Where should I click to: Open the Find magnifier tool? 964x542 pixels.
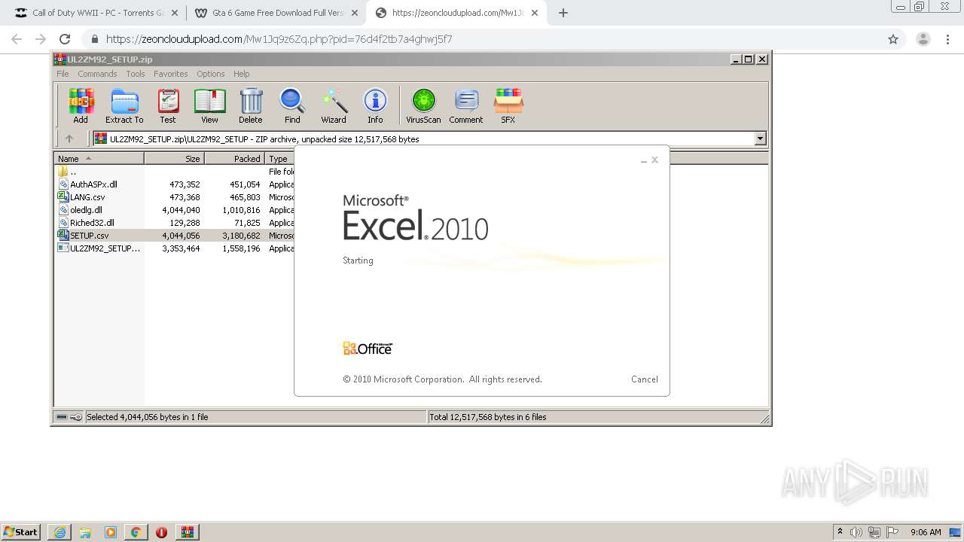(x=292, y=105)
